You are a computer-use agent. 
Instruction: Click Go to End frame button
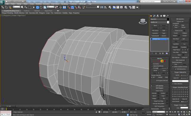[x=178, y=112]
